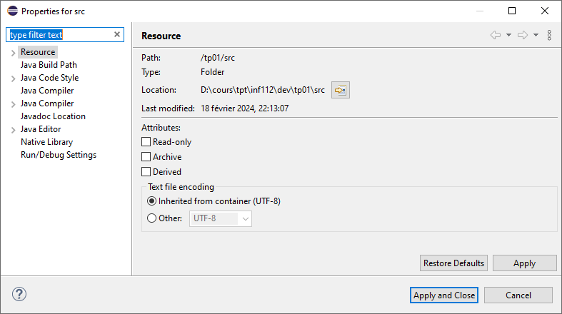Click the Eclipse icon in title bar
Viewport: 562px width, 314px height.
12,11
